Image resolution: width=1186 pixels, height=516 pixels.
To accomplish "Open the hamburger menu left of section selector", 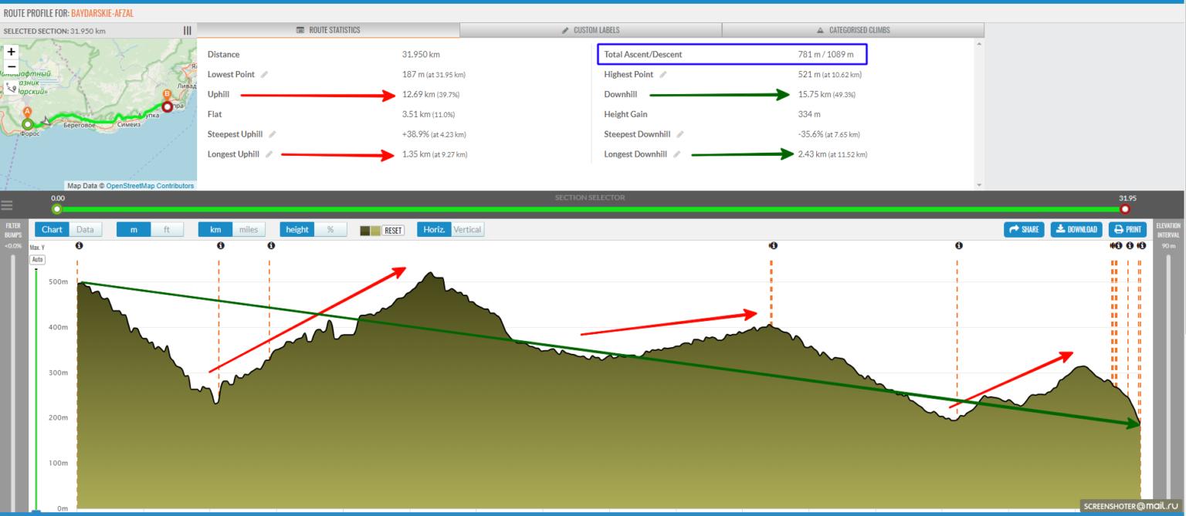I will 8,206.
